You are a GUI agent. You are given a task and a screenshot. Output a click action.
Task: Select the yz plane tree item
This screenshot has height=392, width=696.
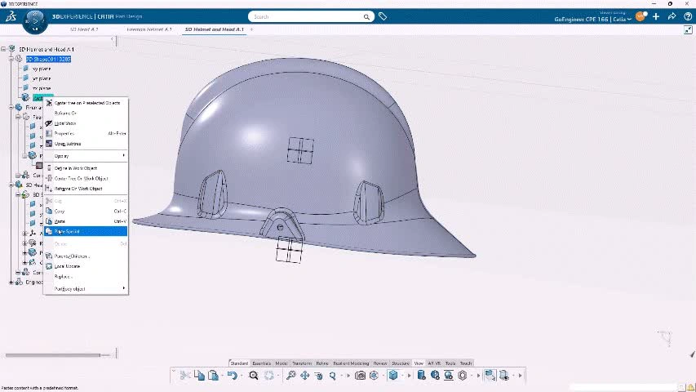(42, 78)
